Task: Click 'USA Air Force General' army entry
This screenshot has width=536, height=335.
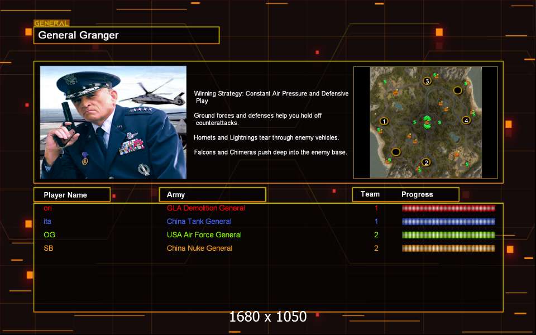Action: (x=204, y=235)
